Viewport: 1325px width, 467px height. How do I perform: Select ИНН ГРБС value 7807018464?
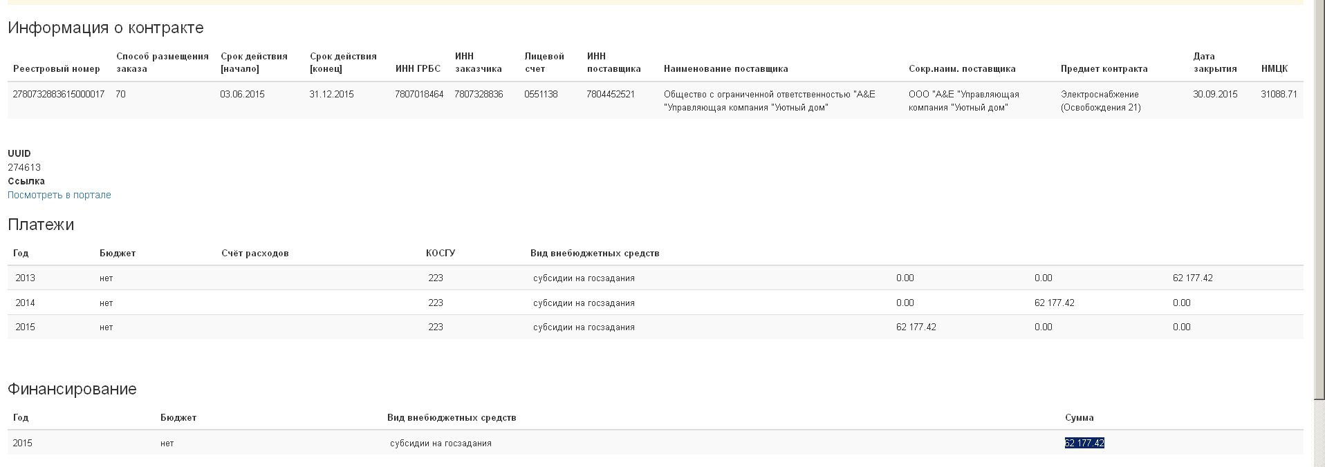tap(419, 94)
